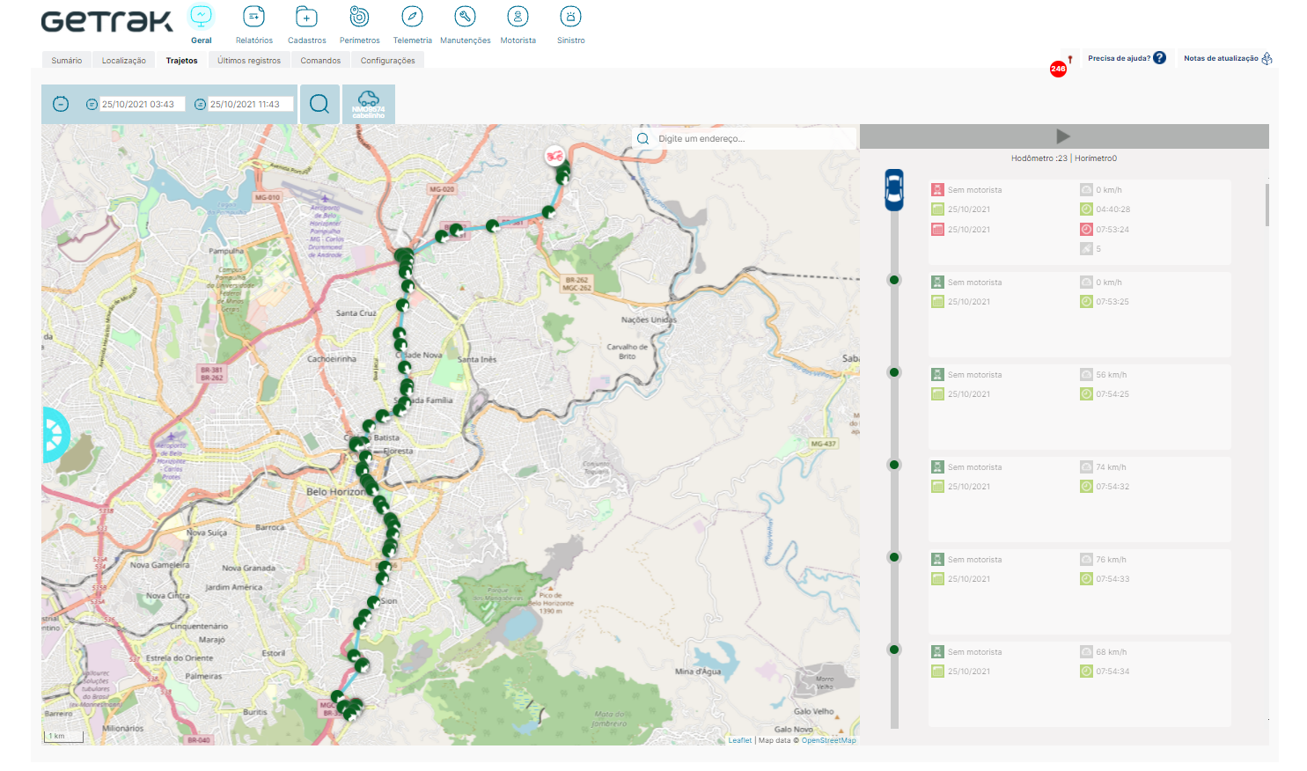Select timeline dot for 07:54:34 record
The height and width of the screenshot is (771, 1307).
[x=894, y=650]
